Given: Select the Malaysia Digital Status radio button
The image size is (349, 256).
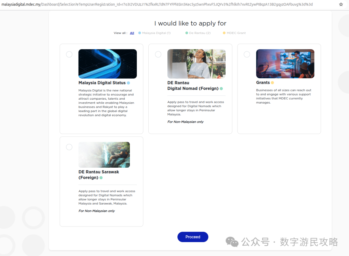Looking at the screenshot, I should point(69,54).
